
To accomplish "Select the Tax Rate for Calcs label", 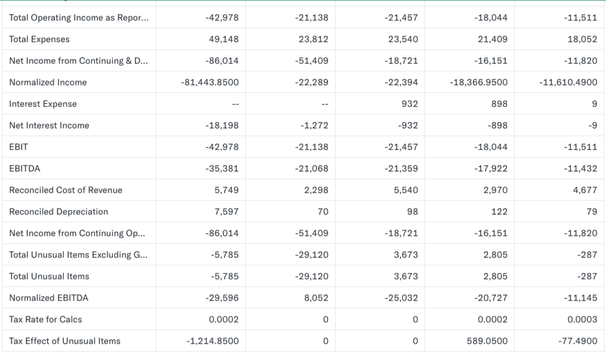I will tap(46, 320).
